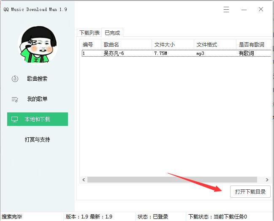Click the playlist music note icon
The height and width of the screenshot is (221, 274).
15,99
